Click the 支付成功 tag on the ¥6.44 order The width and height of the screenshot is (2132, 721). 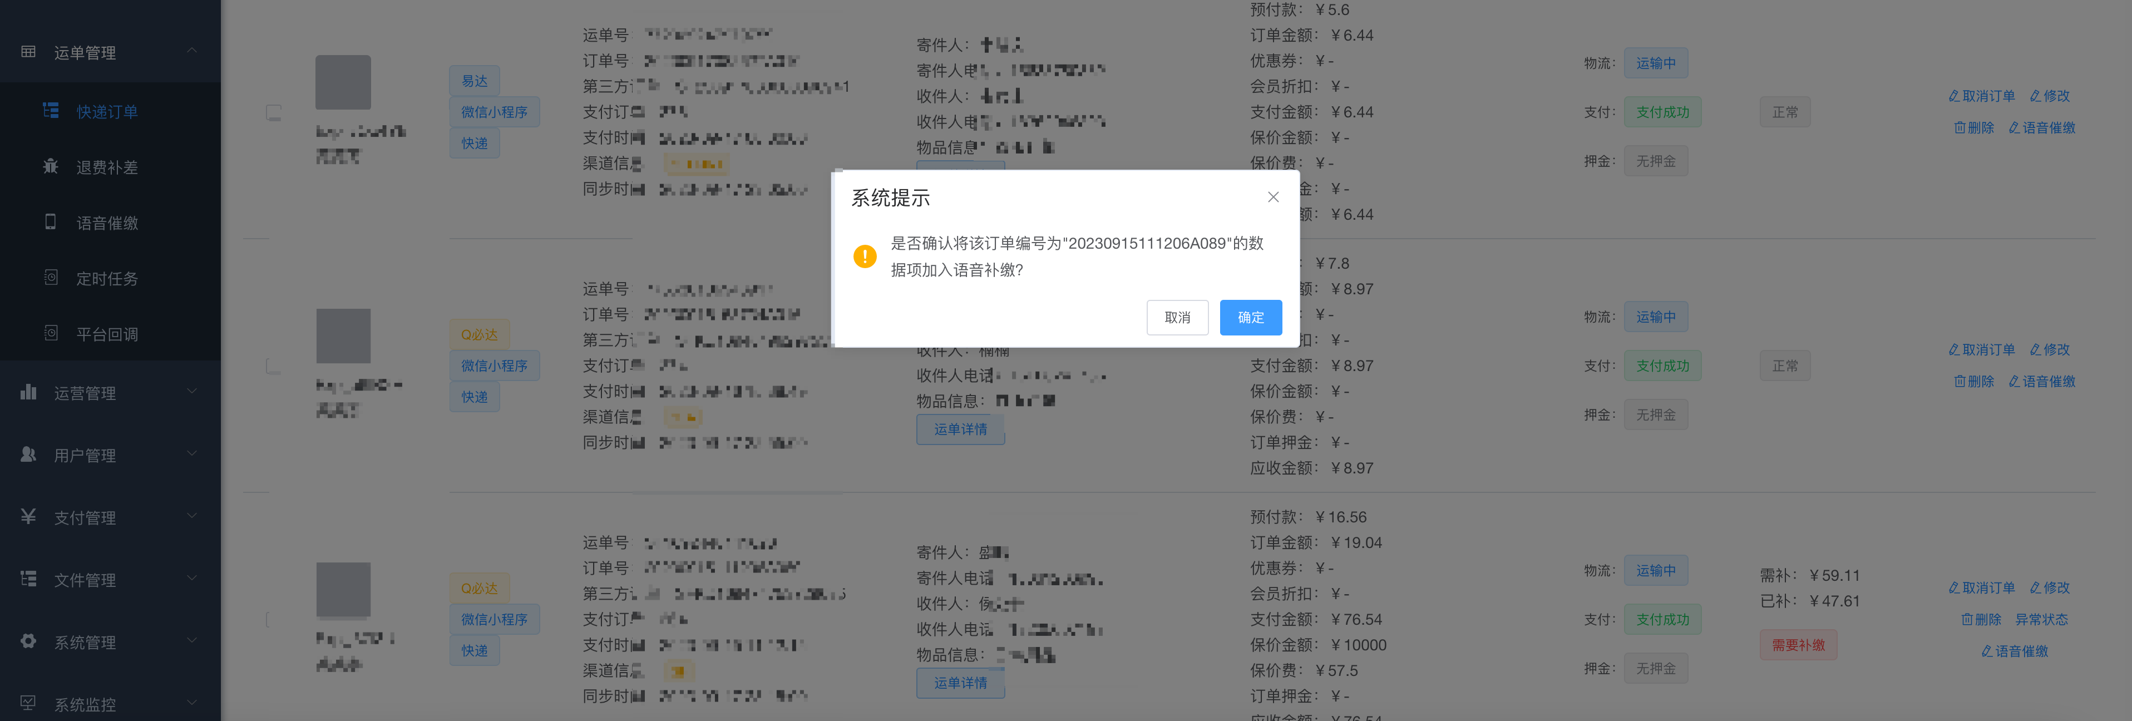click(x=1662, y=112)
